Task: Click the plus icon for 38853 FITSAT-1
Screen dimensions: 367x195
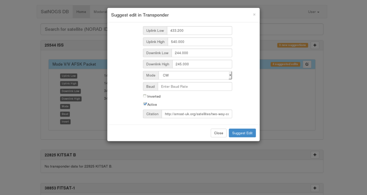Action: click(315, 188)
